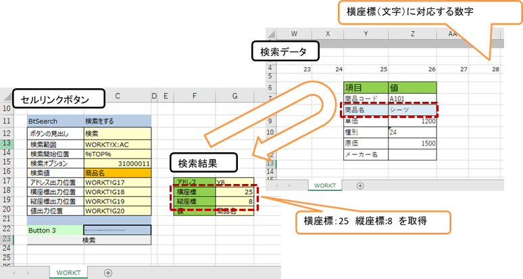Select the 縦座標 result value 8
Screen dimensions: 523x279
(234, 201)
